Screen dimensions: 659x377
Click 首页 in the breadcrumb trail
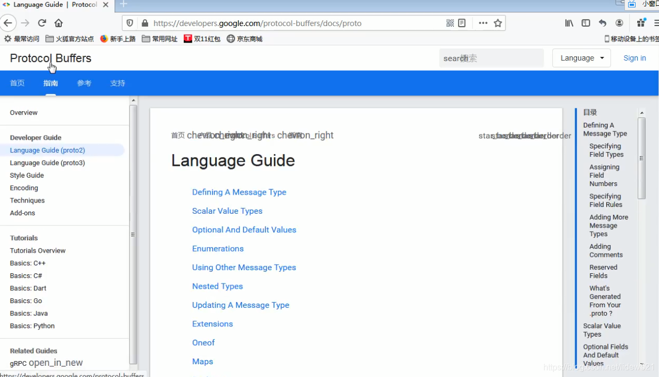point(178,136)
